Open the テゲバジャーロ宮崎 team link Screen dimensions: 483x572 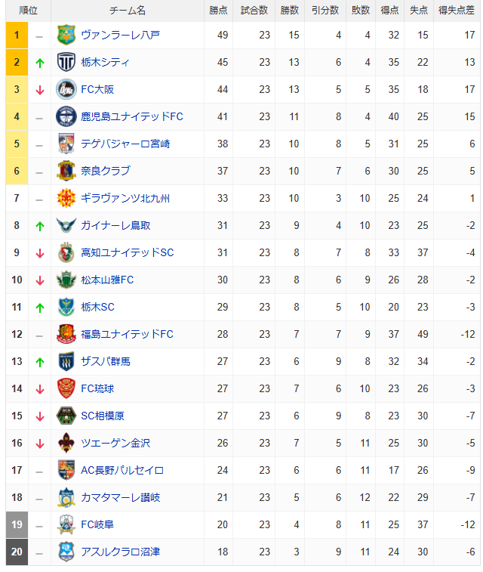tap(125, 144)
